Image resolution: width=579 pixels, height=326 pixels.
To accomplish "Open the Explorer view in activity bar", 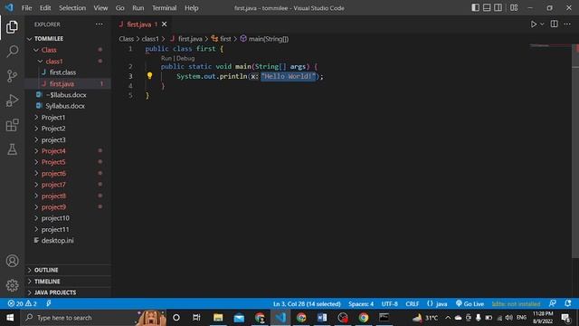I will 12,27.
